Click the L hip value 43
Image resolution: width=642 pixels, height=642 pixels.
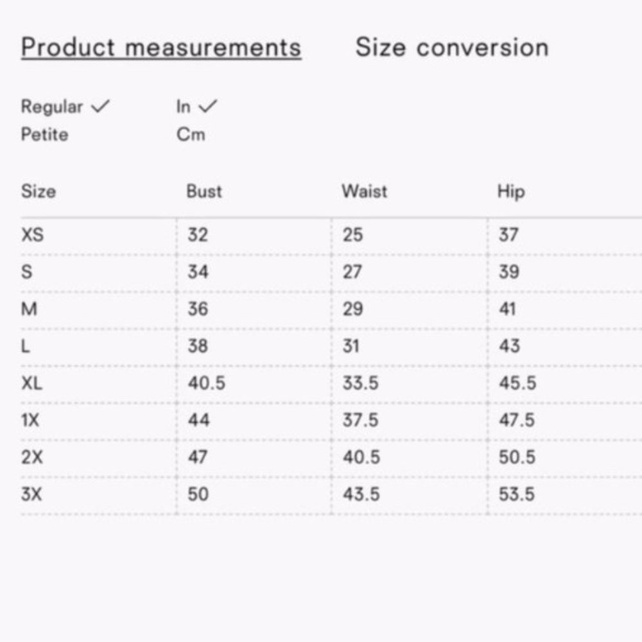(x=509, y=346)
